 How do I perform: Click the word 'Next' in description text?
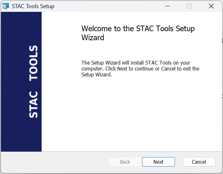click(x=122, y=69)
